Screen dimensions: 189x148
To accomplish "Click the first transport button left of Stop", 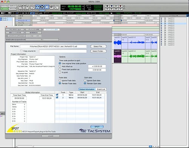I will click(107, 6).
